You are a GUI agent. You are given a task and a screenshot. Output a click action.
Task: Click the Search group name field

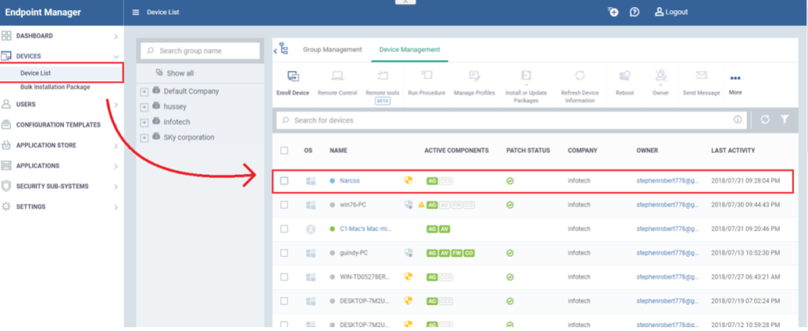200,51
